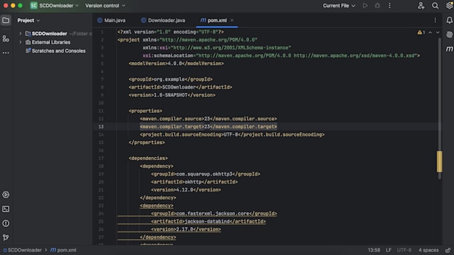This screenshot has width=454, height=255.
Task: Open the Services tool window icon
Action: tap(6, 194)
